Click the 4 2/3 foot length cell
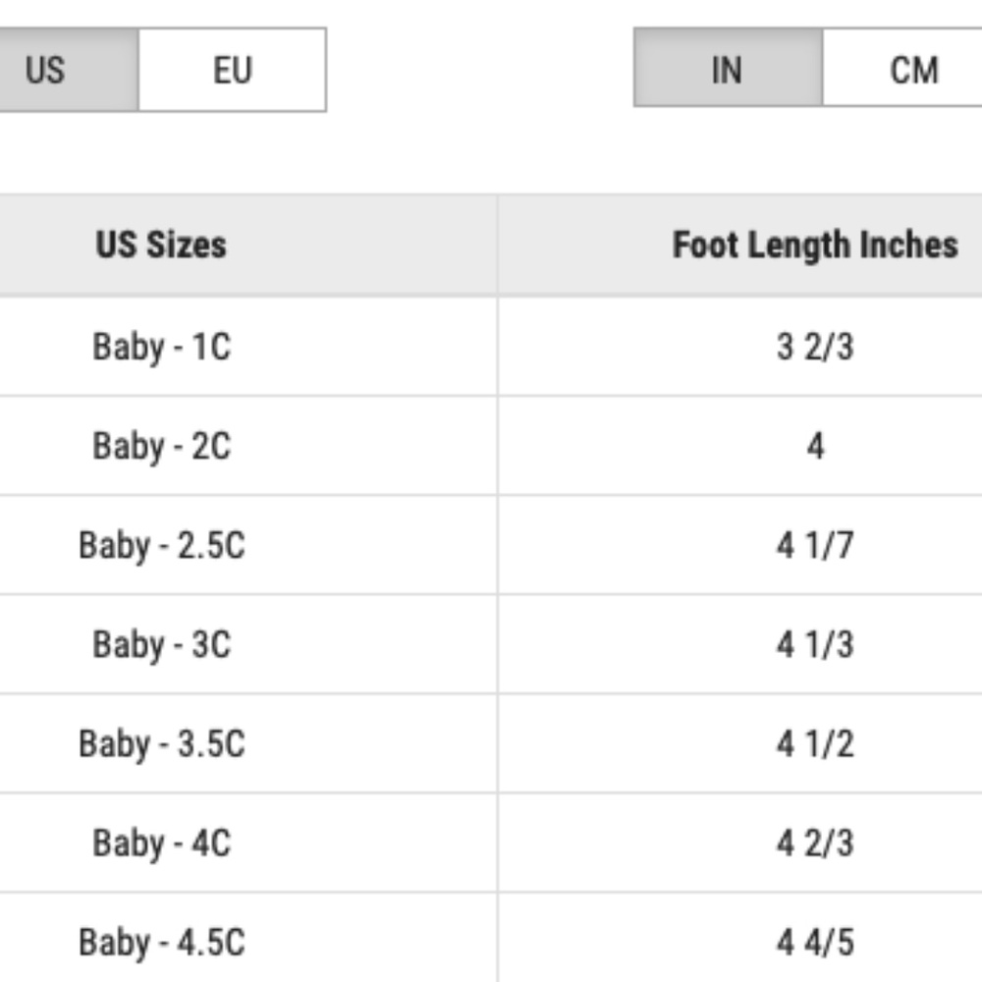 (x=815, y=842)
